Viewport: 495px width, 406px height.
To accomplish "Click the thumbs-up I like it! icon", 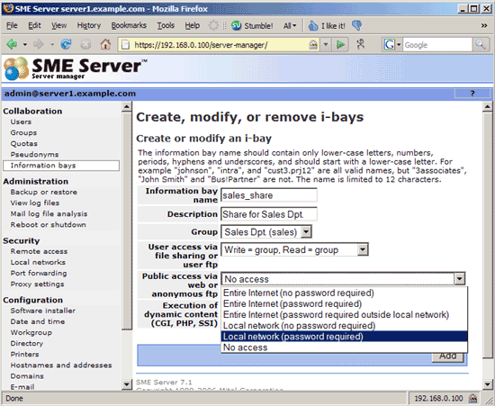I will 313,25.
